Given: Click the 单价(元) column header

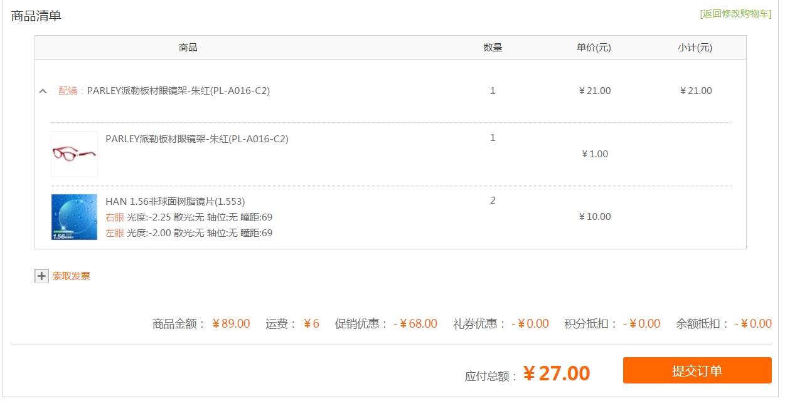Looking at the screenshot, I should 594,48.
